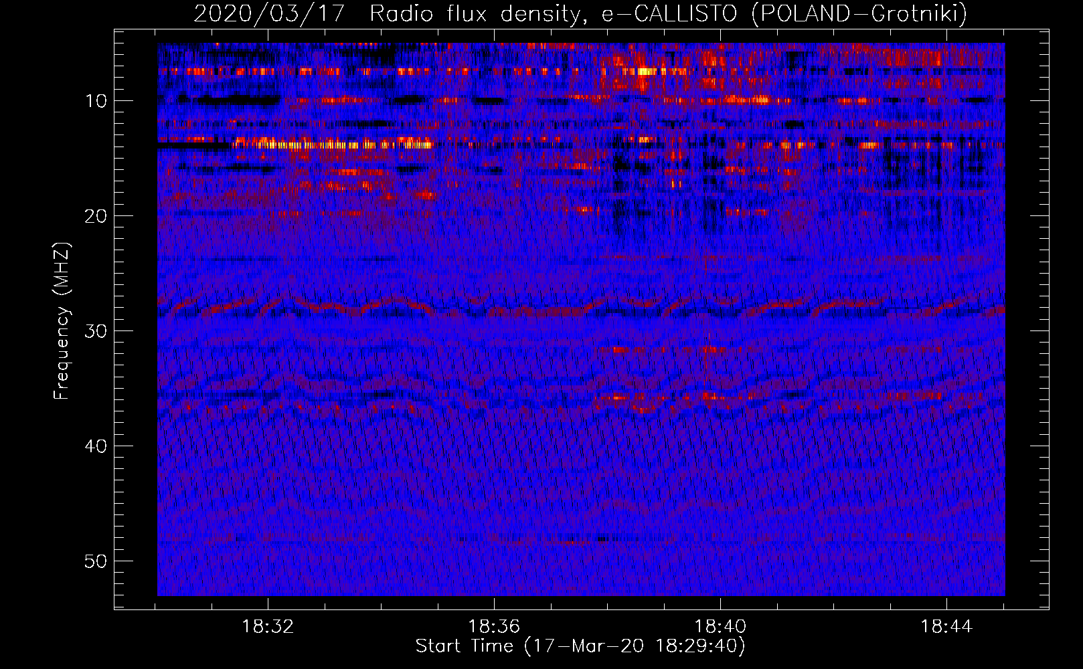Click the 50 MHz frequency tick label

coord(96,561)
